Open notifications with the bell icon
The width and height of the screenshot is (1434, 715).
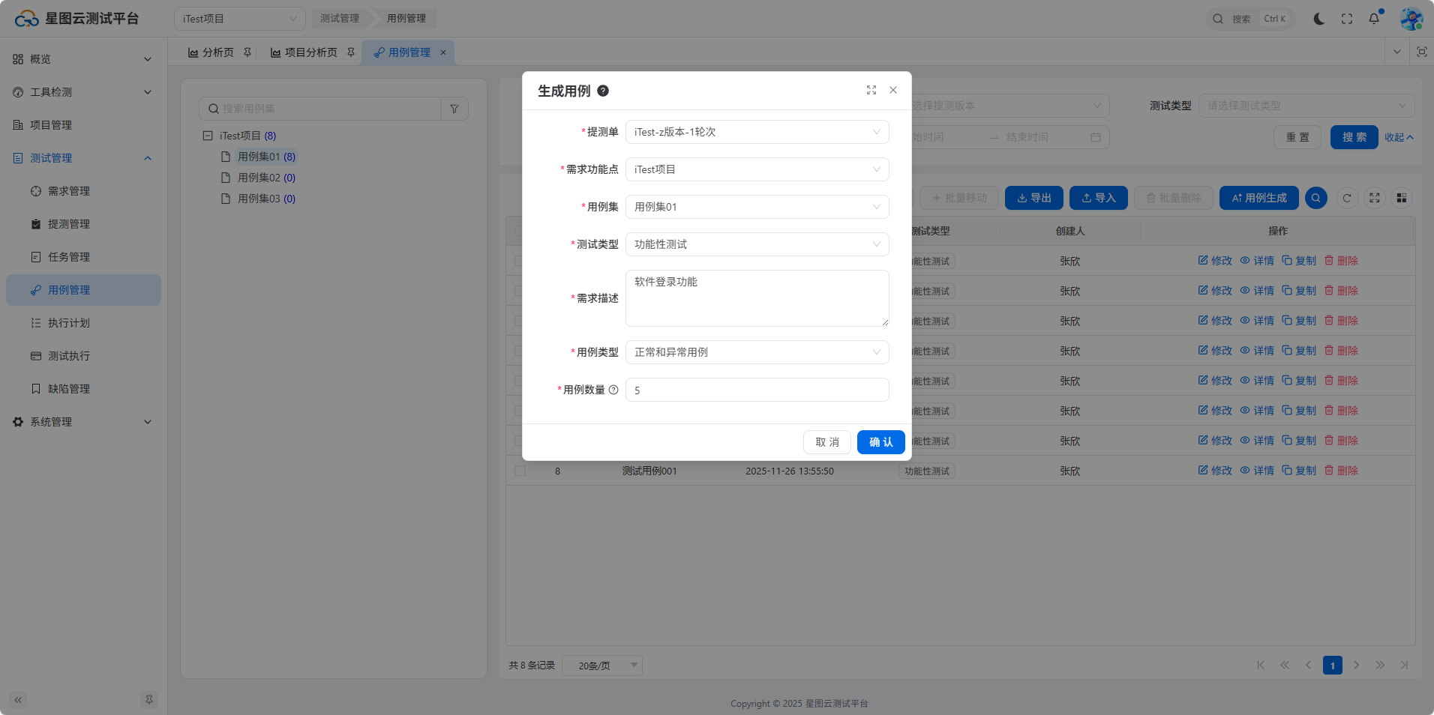1373,19
